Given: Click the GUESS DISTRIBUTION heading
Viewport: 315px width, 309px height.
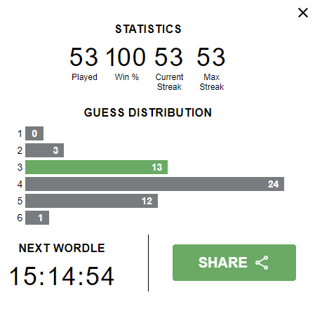Looking at the screenshot, I should click(x=148, y=112).
